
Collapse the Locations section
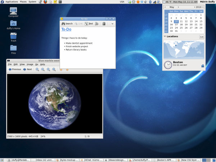(x=165, y=36)
